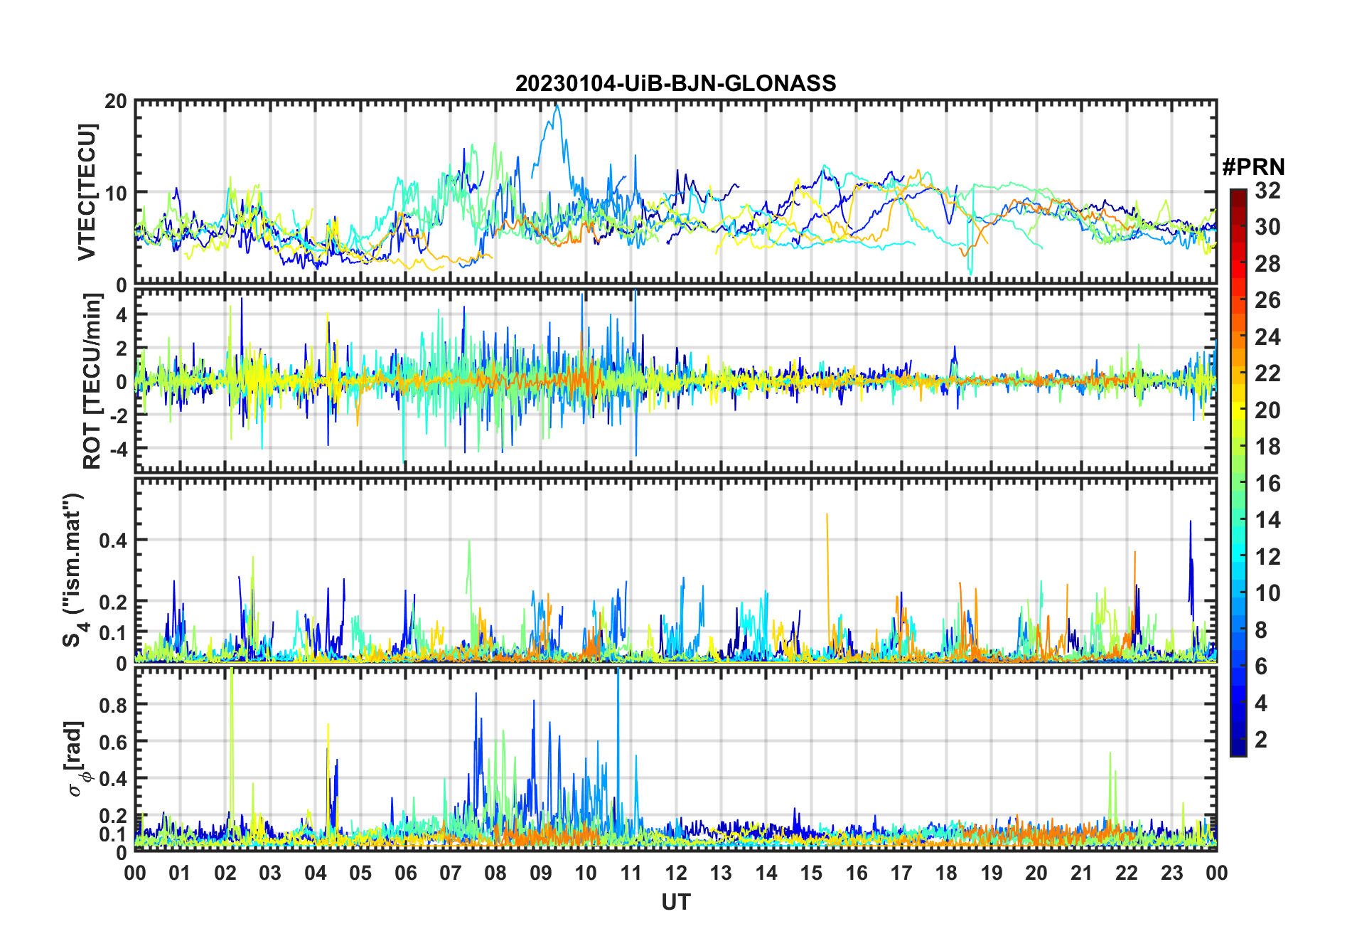Select the 18 hour tick on the UT axis
Screen dimensions: 1352x946
pos(946,873)
